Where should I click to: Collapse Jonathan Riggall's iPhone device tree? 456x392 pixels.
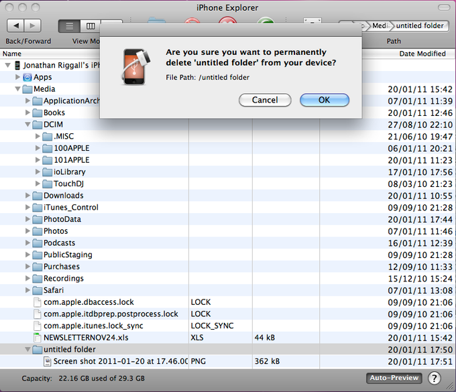[8, 65]
